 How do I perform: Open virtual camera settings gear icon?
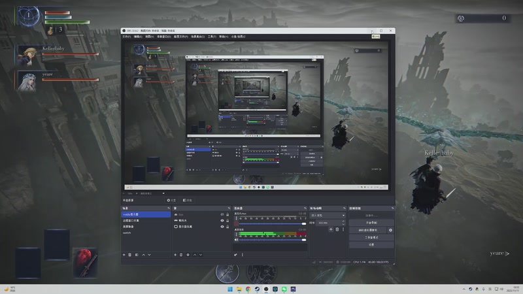pos(390,230)
